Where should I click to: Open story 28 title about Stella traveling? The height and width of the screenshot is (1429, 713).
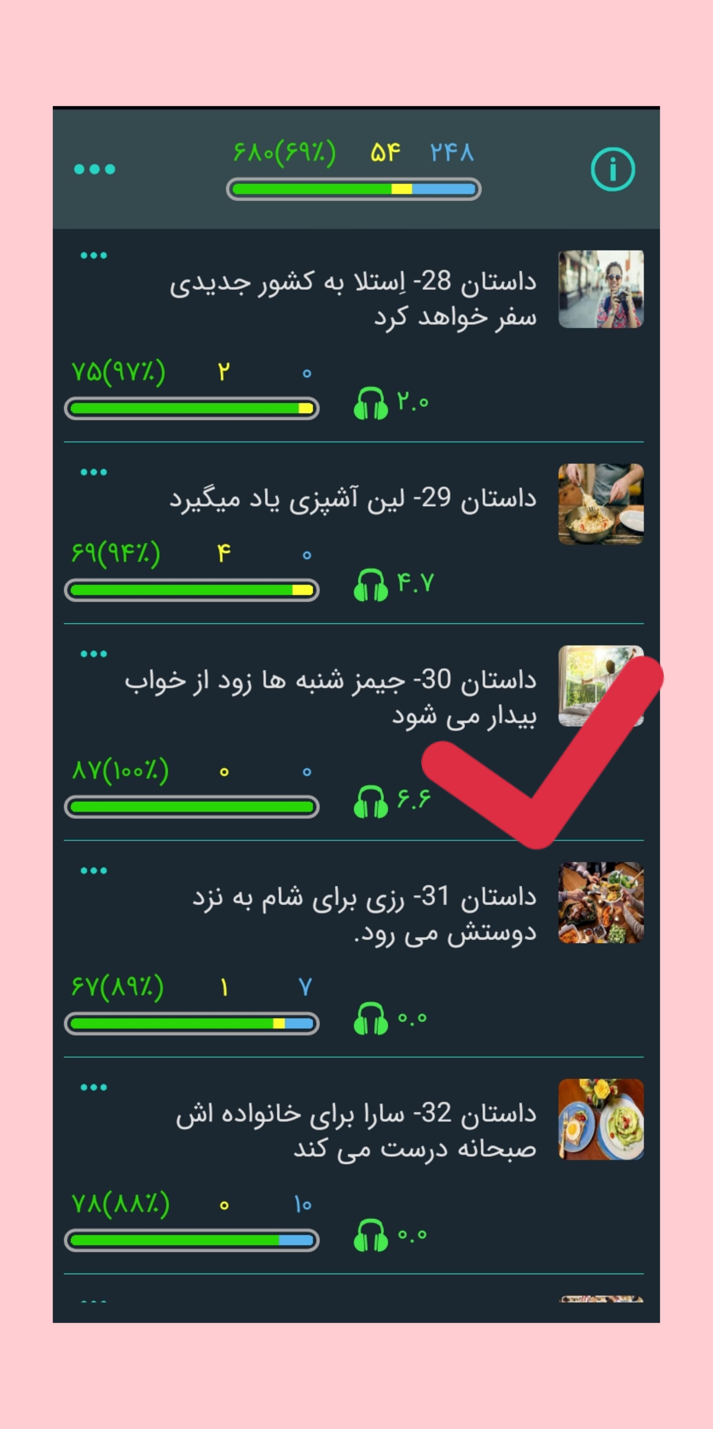(x=353, y=299)
